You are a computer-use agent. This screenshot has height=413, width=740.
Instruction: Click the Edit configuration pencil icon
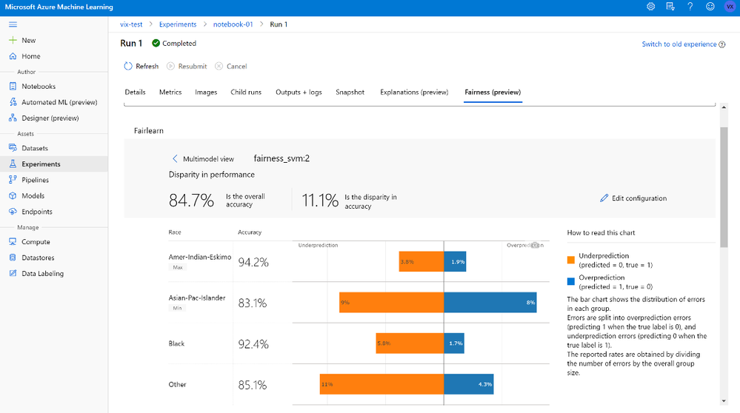604,198
